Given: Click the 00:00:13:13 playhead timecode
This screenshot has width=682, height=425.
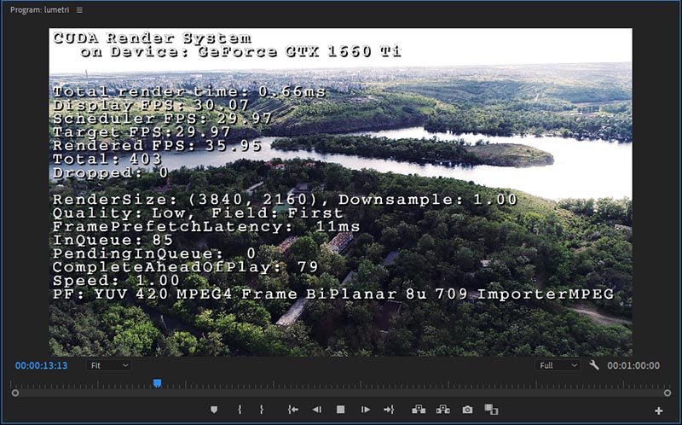Looking at the screenshot, I should point(41,366).
